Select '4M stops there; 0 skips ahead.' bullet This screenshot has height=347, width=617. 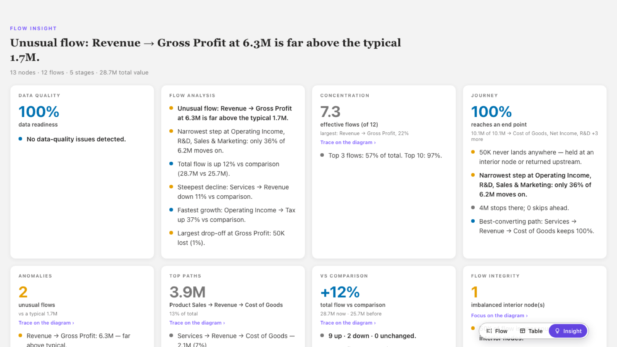524,208
